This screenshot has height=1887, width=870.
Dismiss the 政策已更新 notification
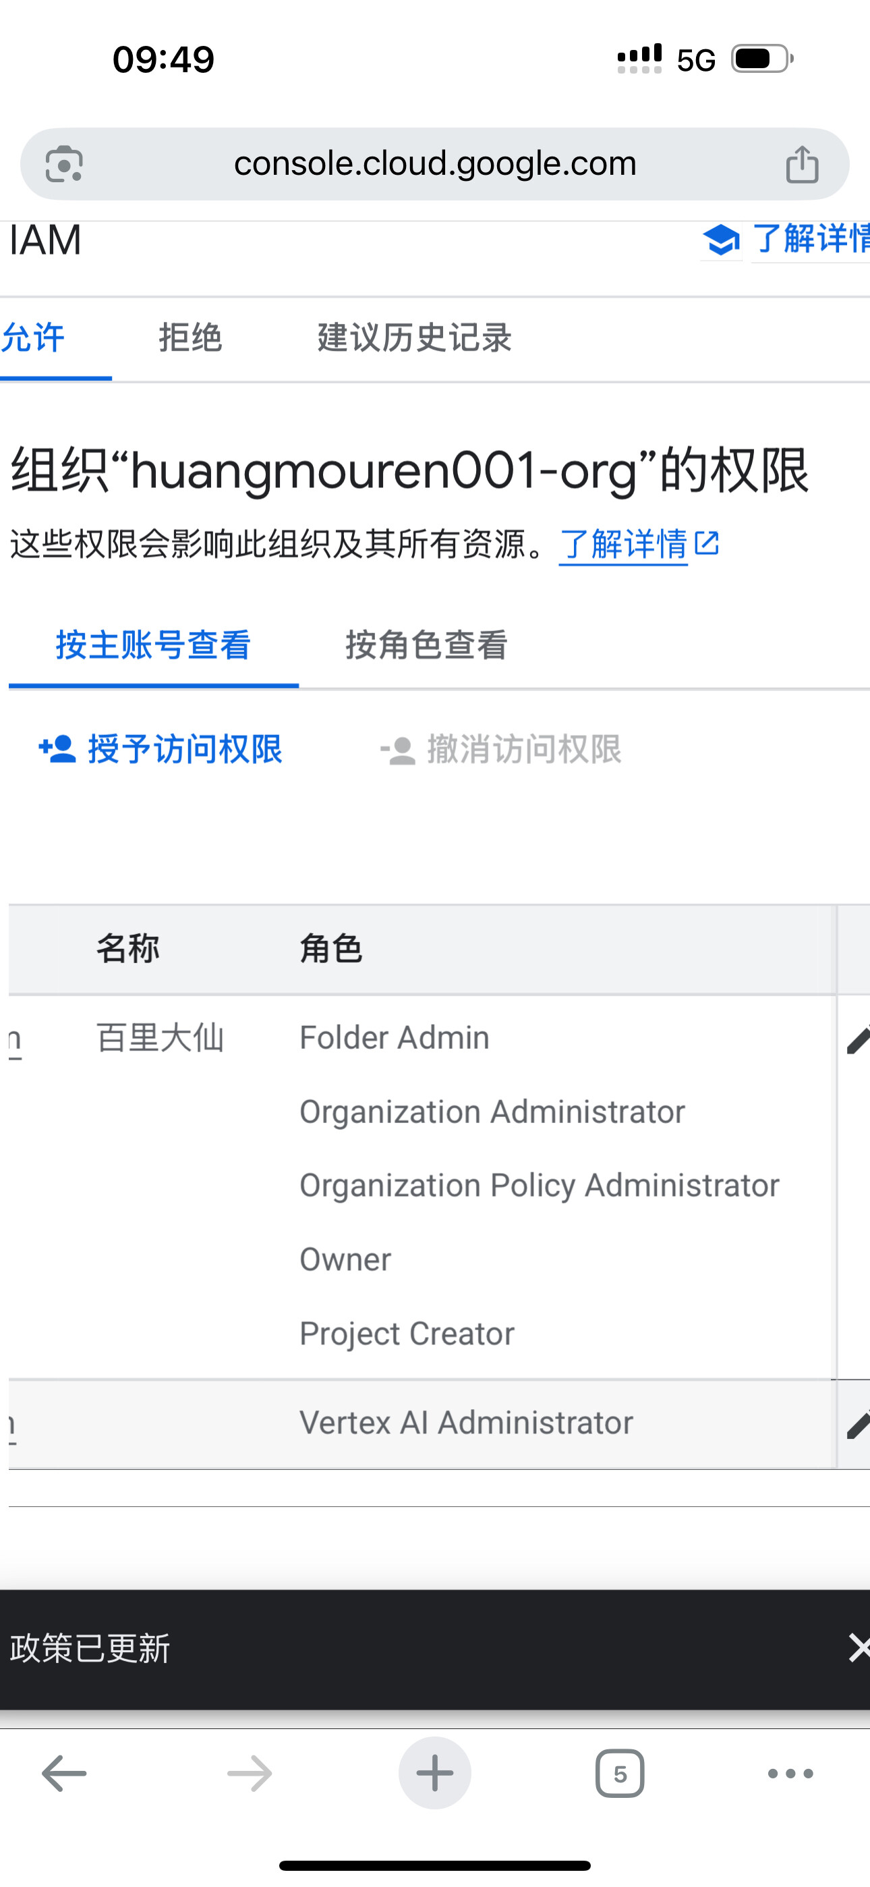tap(857, 1648)
